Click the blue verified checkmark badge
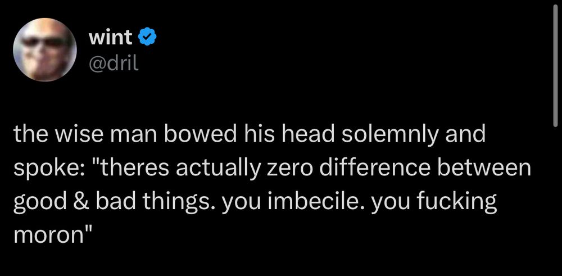 point(147,39)
